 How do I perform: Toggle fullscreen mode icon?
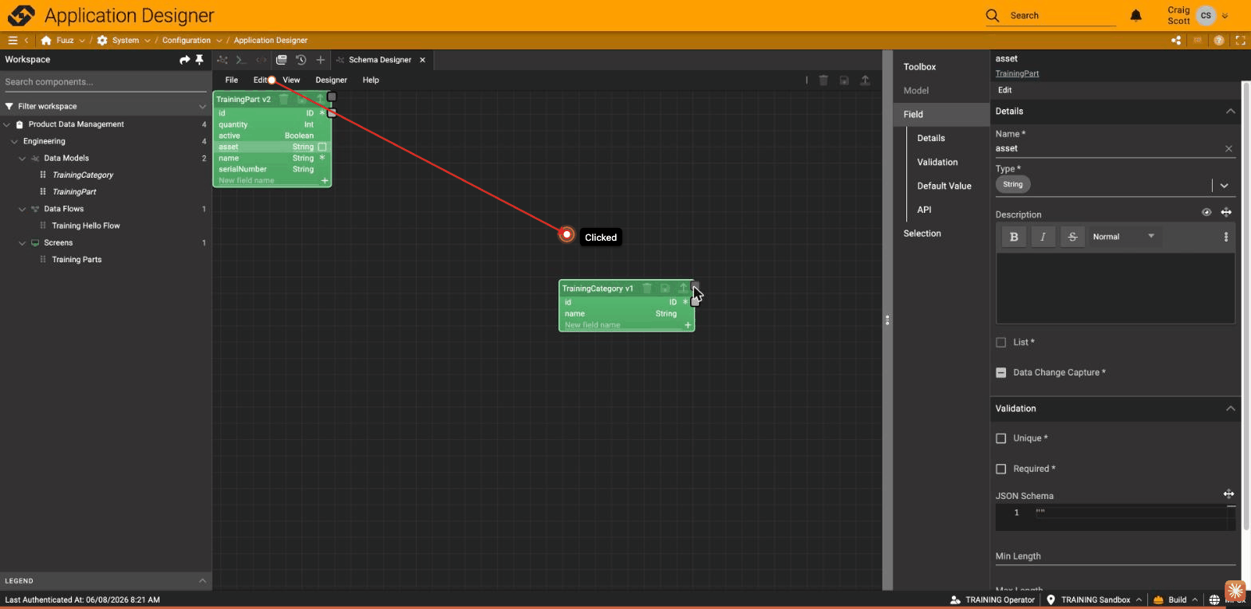(x=1241, y=40)
